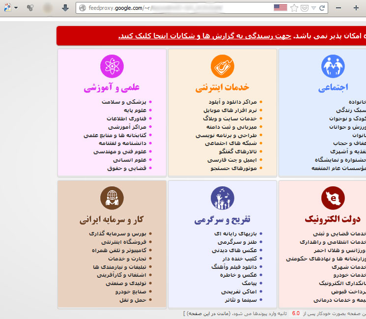Open the مراکز دانلود و آپلود link
The width and height of the screenshot is (366, 319).
pos(233,102)
